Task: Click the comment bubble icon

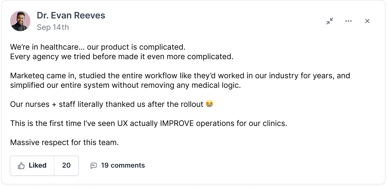Action: (94, 166)
